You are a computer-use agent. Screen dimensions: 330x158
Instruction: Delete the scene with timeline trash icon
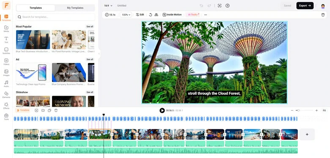tap(56, 111)
